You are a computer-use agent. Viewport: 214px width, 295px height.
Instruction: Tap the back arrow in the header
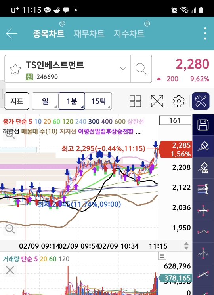tap(11, 34)
